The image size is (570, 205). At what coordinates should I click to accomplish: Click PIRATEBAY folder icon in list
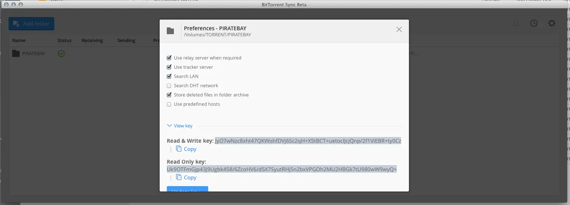tap(16, 53)
